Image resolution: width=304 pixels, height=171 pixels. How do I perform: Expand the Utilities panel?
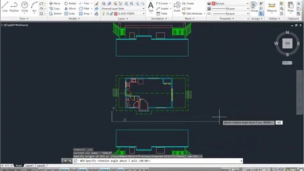pos(275,19)
